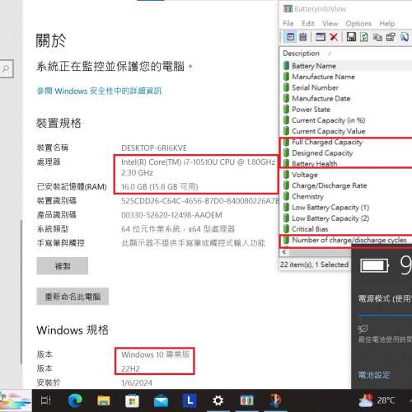Click the Properties toolbar icon in BatteryInfoView
412x412 pixels.
[x=391, y=37]
